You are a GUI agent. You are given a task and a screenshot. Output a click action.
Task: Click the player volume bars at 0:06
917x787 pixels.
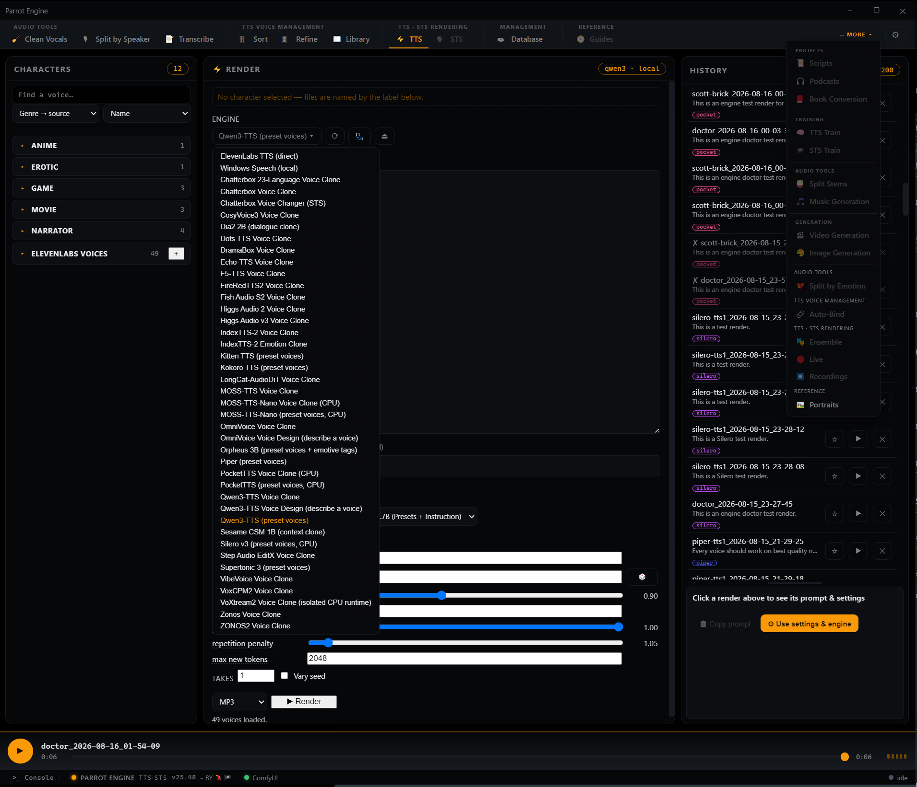pos(896,756)
